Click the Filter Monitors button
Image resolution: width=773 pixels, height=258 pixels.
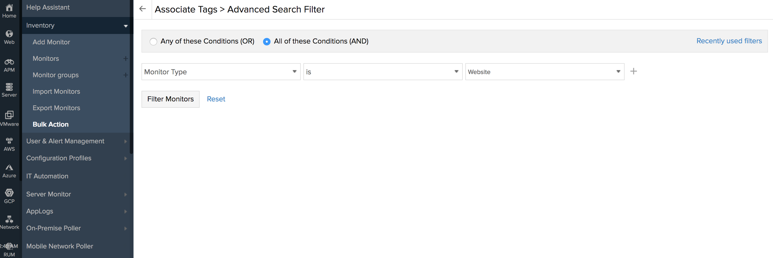[x=170, y=99]
